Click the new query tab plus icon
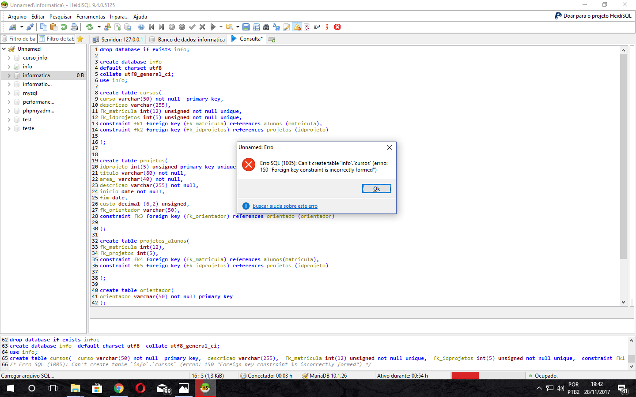Image resolution: width=636 pixels, height=397 pixels. [x=272, y=39]
